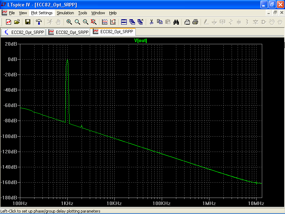Open Find with the binoculars icon

pos(176,22)
